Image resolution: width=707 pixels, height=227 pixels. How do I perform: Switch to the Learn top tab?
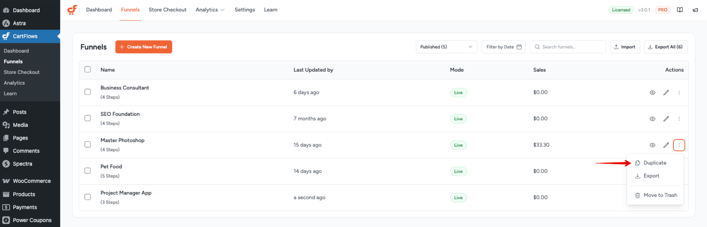[271, 10]
